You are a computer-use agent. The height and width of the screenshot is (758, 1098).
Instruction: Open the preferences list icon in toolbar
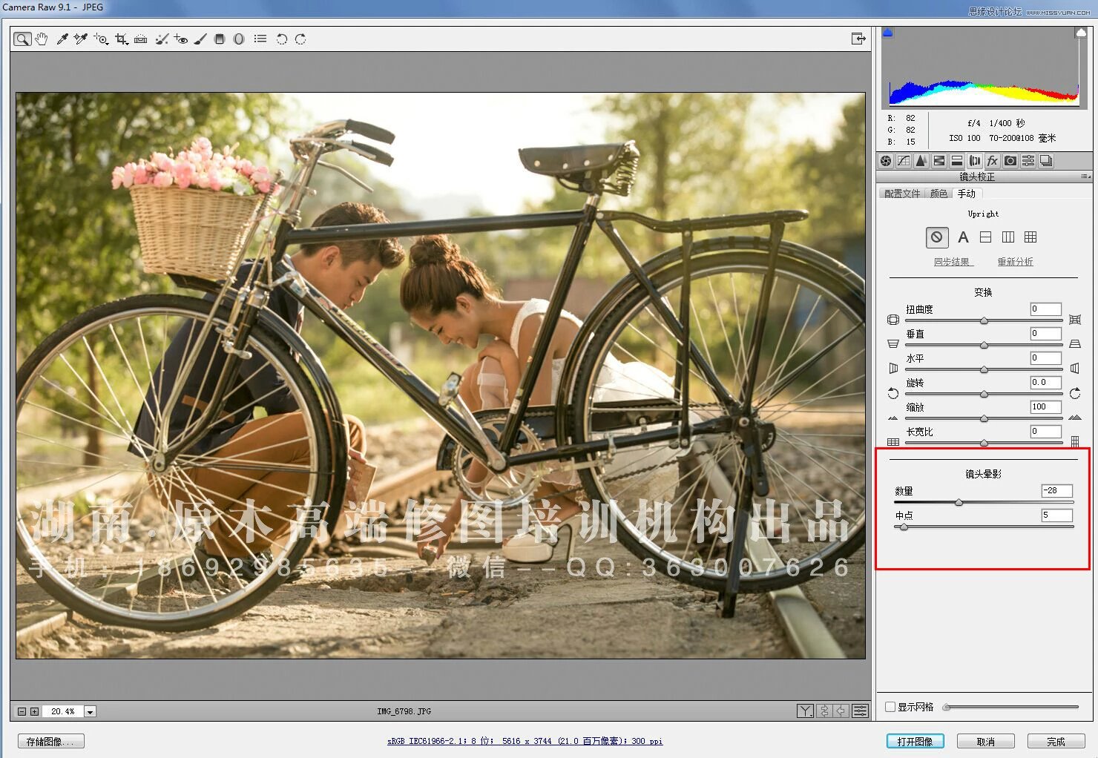[x=260, y=39]
